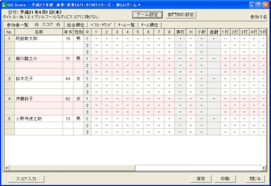271x186 pixels.
Task: Click row number 2 for 柳川龍之介
Action: [x=10, y=58]
